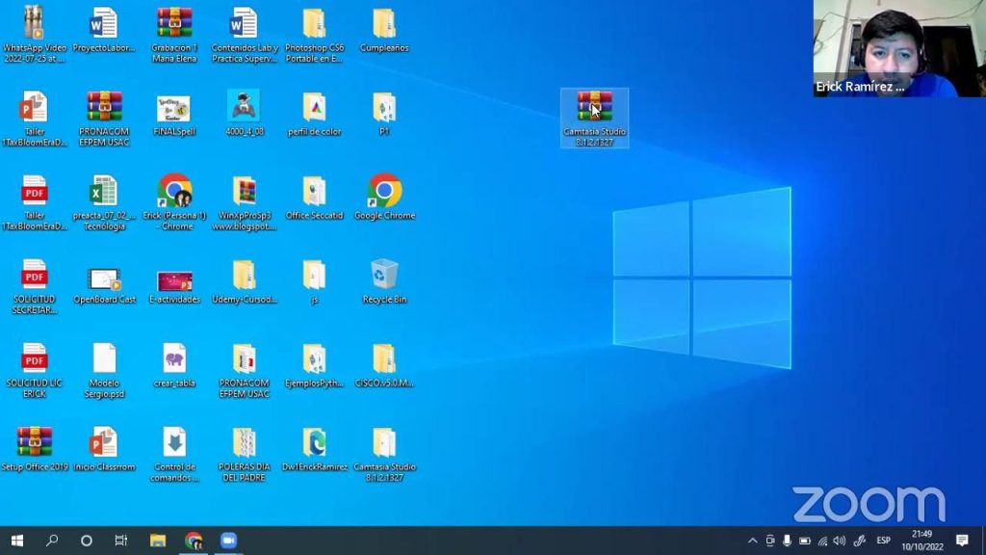The image size is (986, 555).
Task: Open the Photoshop CS6 Portable folder
Action: coord(314,24)
